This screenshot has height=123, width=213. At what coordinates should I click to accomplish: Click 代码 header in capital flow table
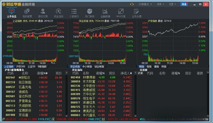coord(75,73)
